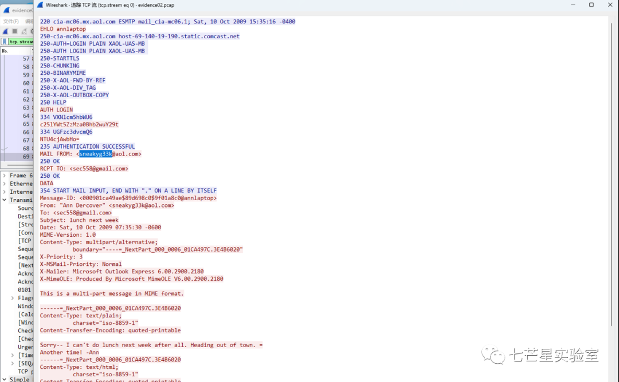This screenshot has height=382, width=619.
Task: Click the '250-CHUNKING' line
Action: coord(60,66)
